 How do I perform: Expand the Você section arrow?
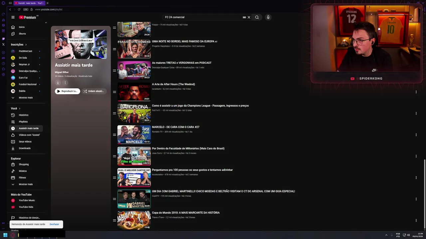(x=20, y=109)
